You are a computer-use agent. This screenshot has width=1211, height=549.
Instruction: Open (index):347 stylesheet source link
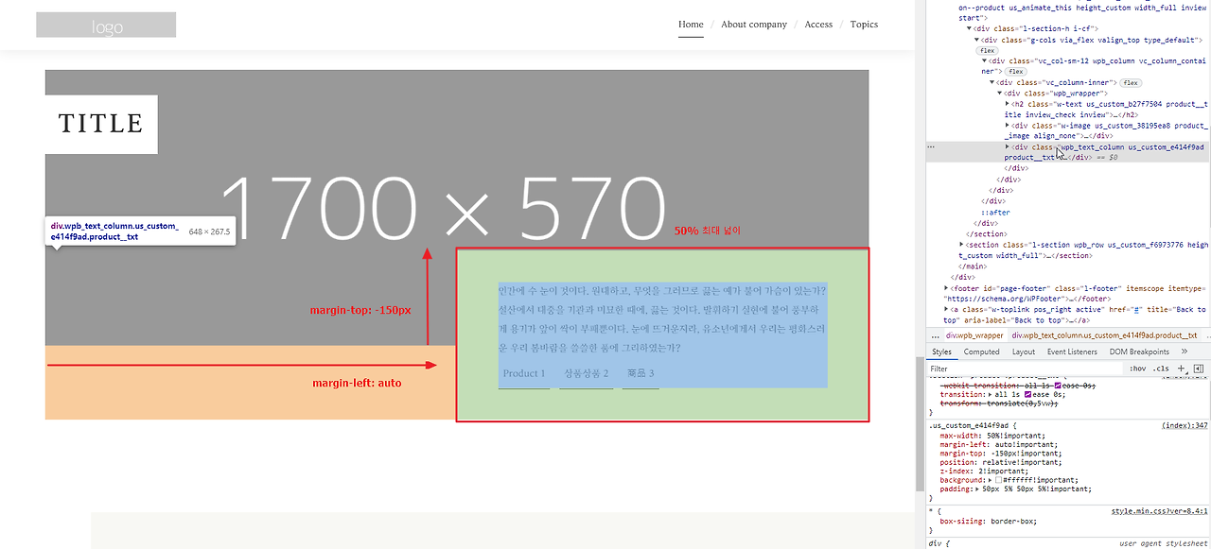pos(1185,426)
